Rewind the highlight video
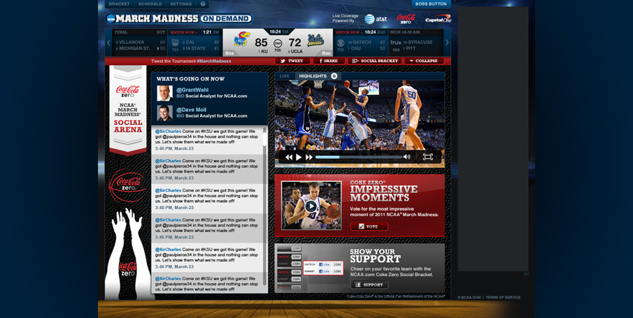 (x=289, y=157)
